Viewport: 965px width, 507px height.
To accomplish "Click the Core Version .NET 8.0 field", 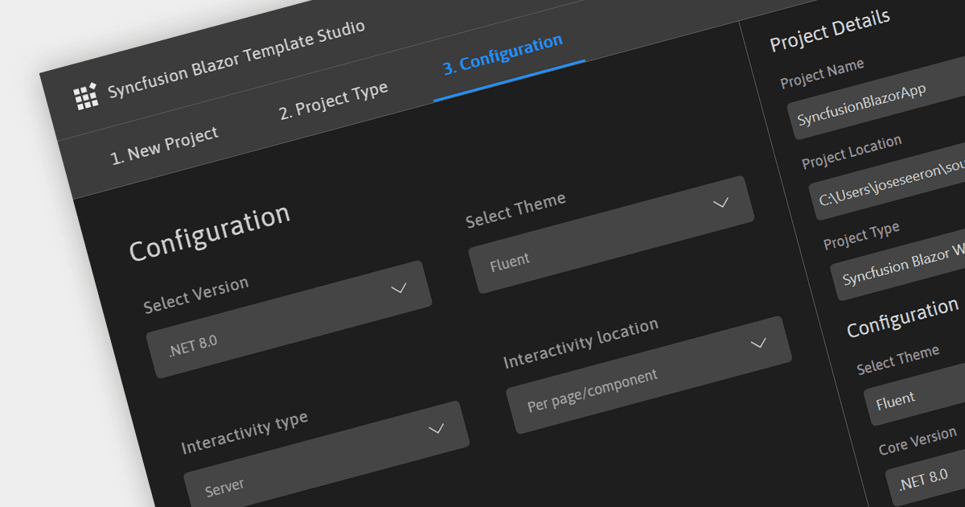I will 926,479.
